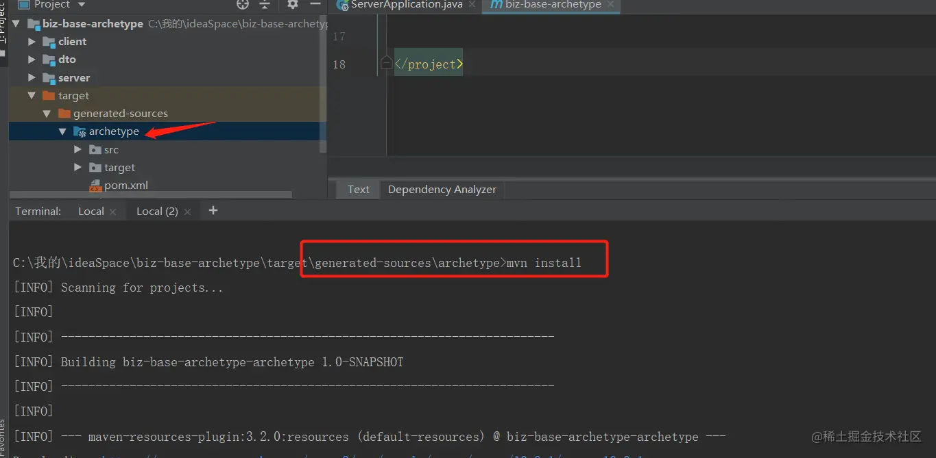Viewport: 936px width, 458px height.
Task: Collapse the top-level target folder
Action: click(32, 96)
